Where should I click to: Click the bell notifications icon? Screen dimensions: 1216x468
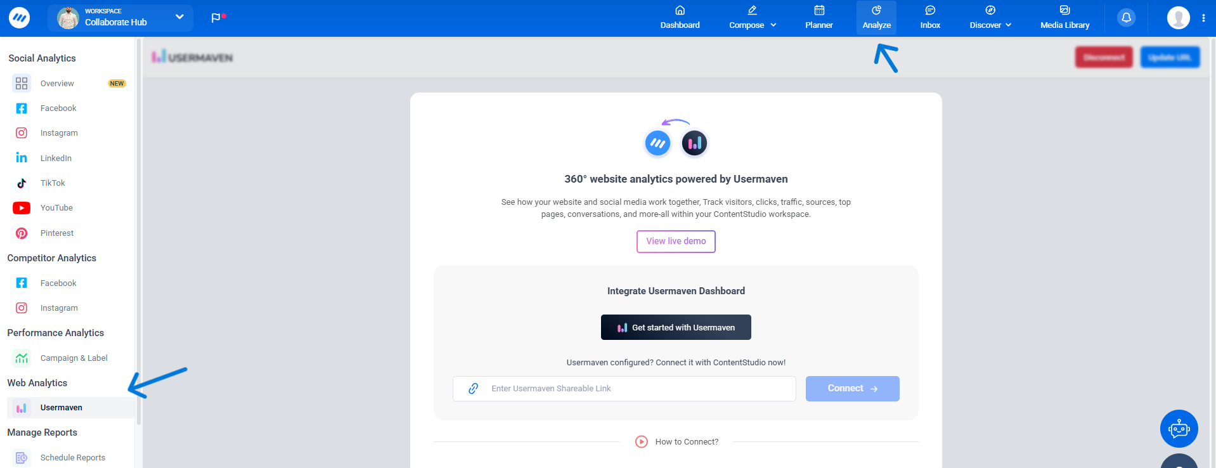point(1126,18)
